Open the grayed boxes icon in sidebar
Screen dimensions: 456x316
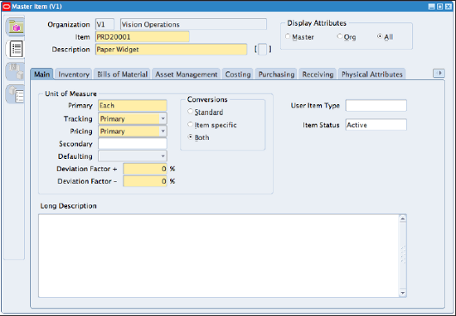(x=16, y=71)
